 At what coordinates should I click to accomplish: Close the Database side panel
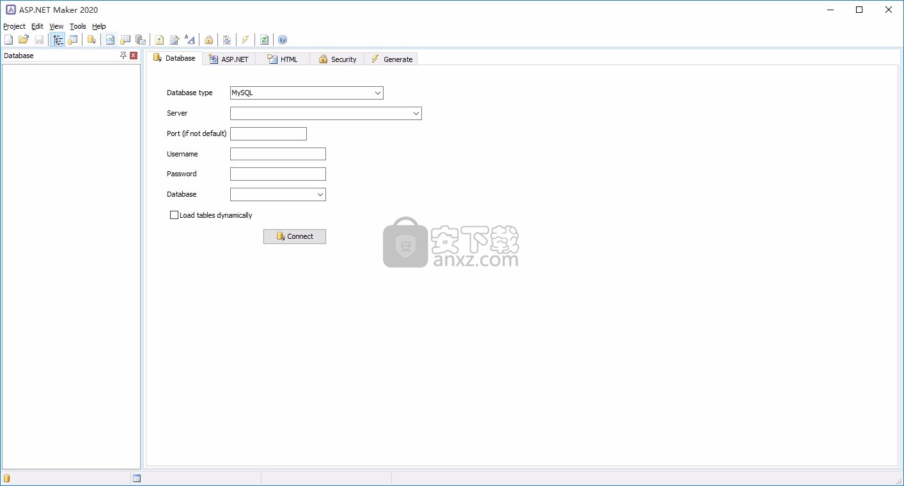(134, 56)
